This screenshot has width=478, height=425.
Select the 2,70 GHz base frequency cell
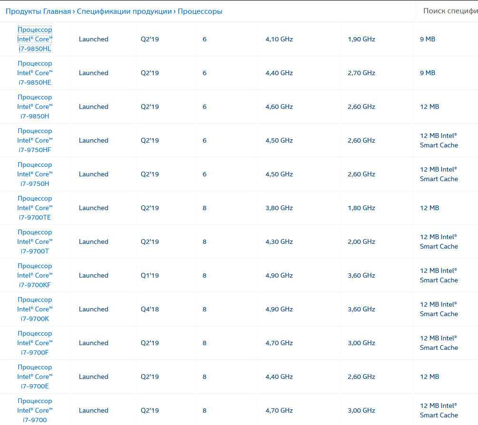click(x=361, y=73)
